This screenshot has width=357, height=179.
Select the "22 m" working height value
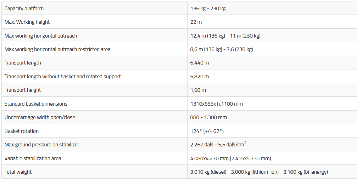click(196, 22)
